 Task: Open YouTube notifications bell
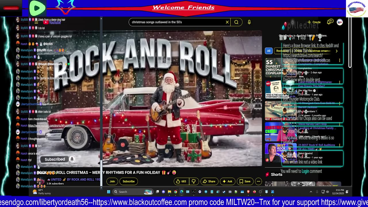pos(330,22)
